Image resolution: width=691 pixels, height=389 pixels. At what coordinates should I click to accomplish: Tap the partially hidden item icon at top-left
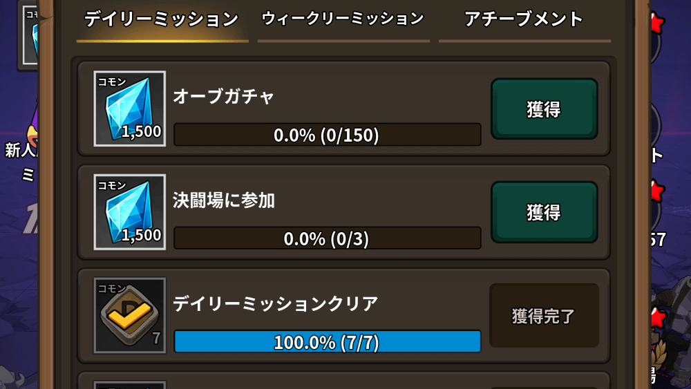[x=31, y=33]
